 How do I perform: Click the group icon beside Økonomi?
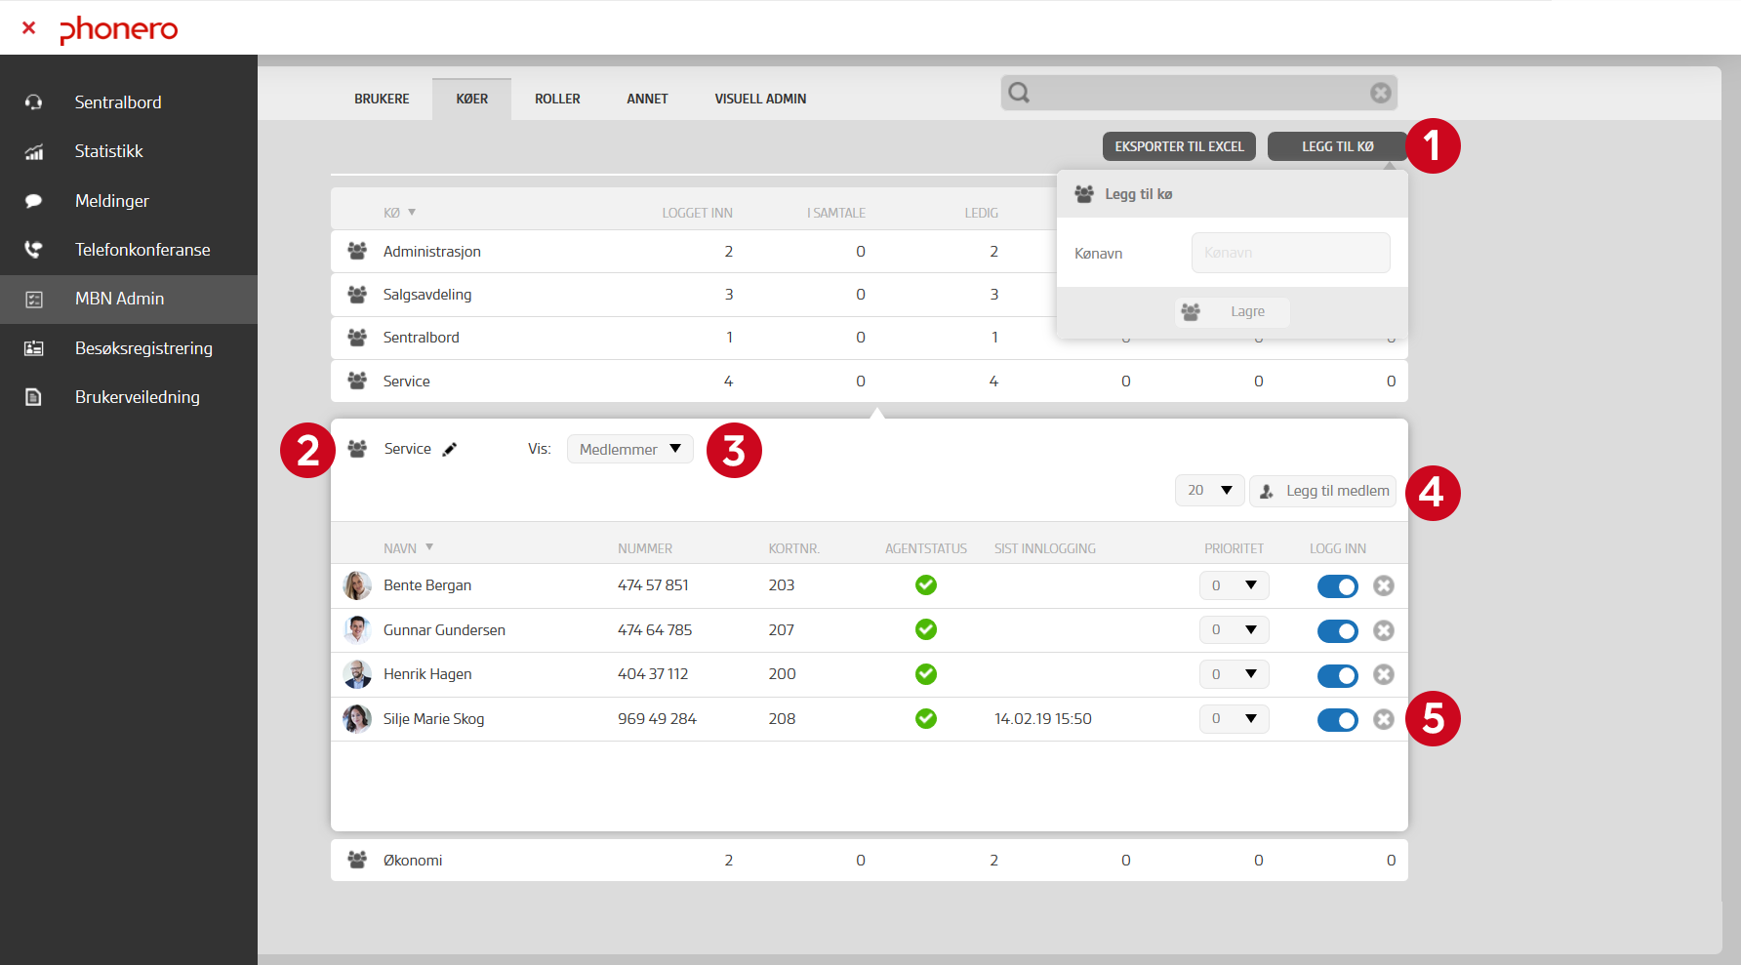[357, 860]
